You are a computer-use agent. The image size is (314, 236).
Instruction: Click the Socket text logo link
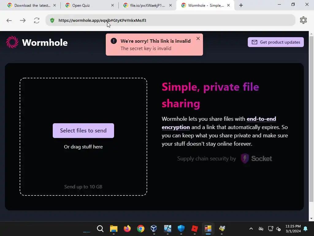262,159
